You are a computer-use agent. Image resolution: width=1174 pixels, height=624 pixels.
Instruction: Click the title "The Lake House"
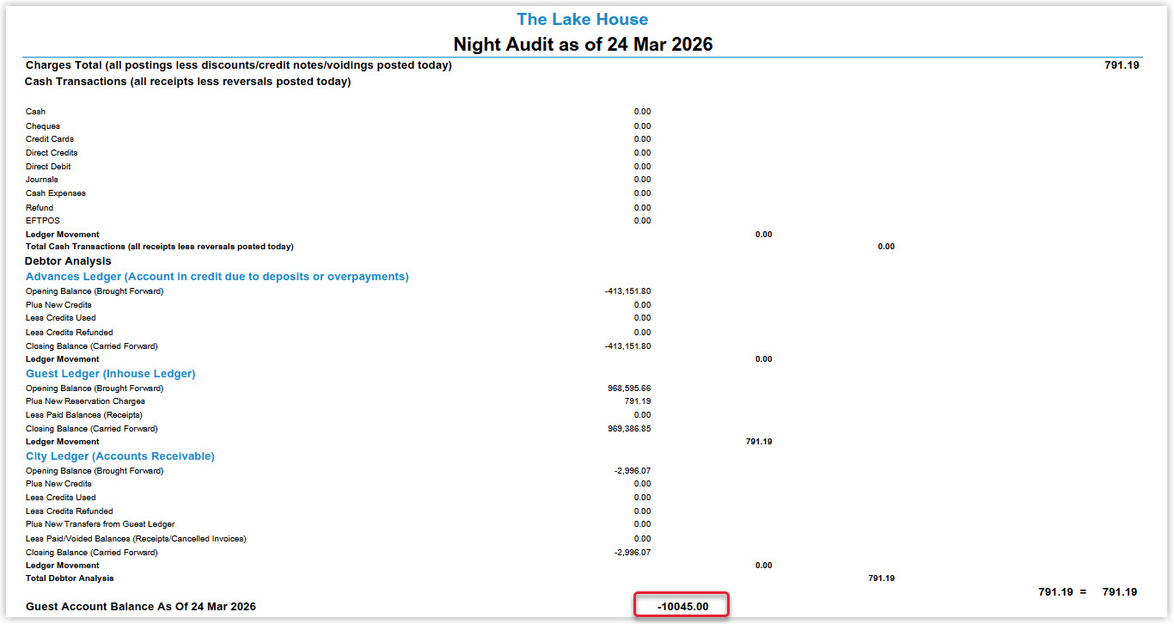[582, 19]
